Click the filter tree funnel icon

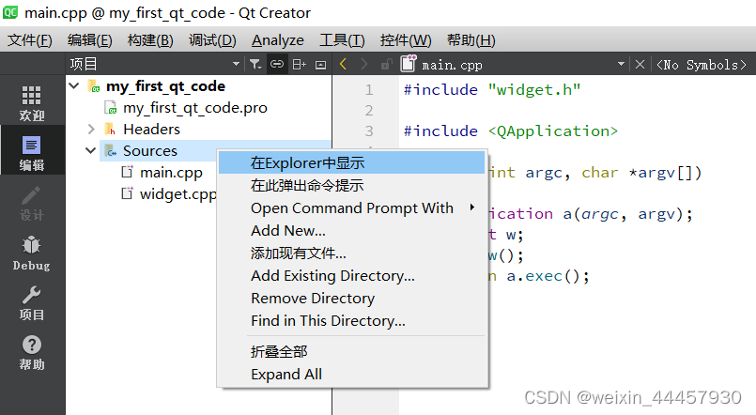(x=255, y=64)
